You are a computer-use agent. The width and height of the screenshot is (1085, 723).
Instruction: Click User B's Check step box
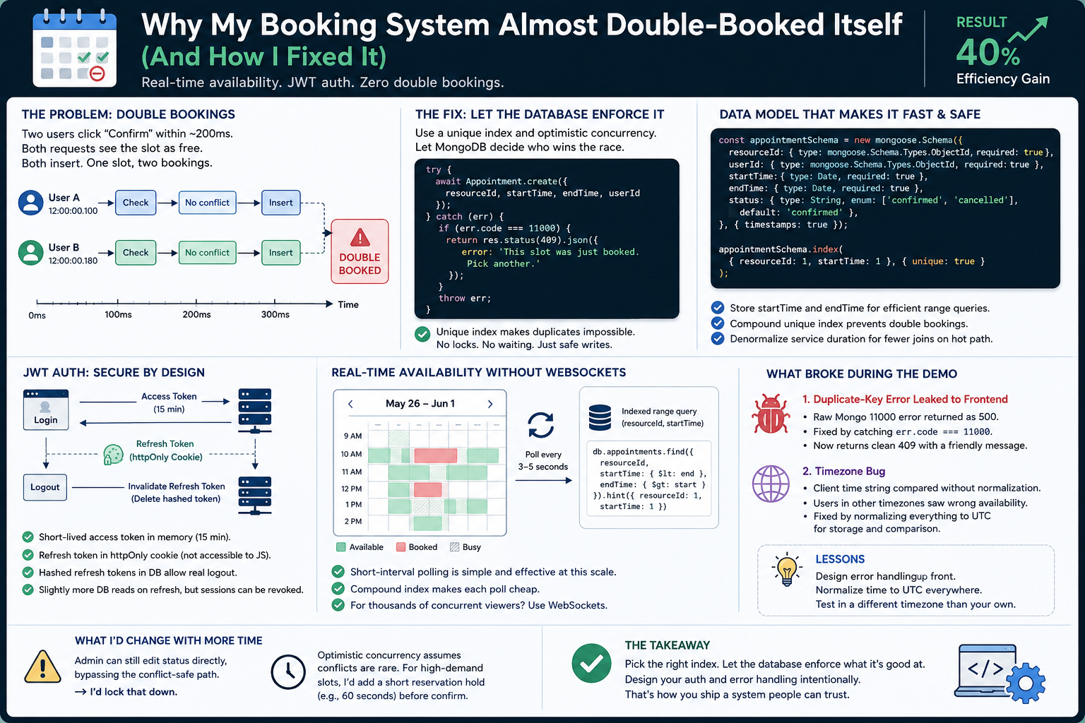136,253
